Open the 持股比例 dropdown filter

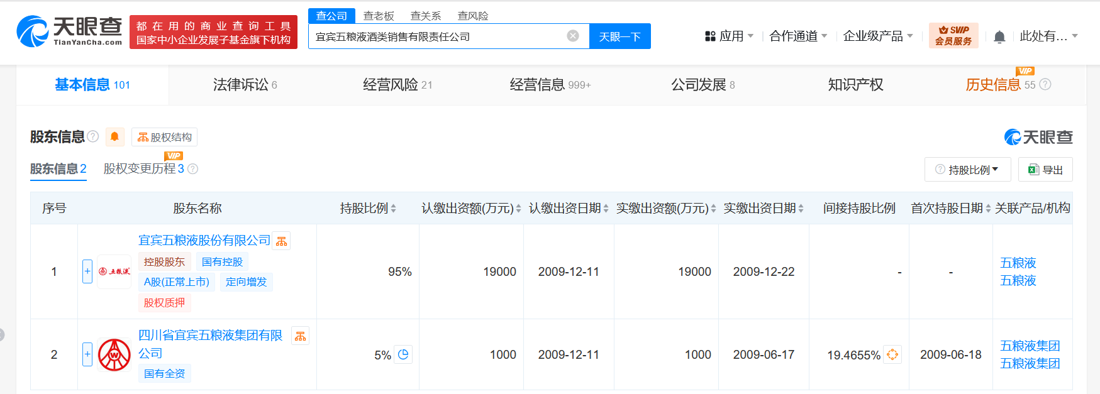(967, 170)
